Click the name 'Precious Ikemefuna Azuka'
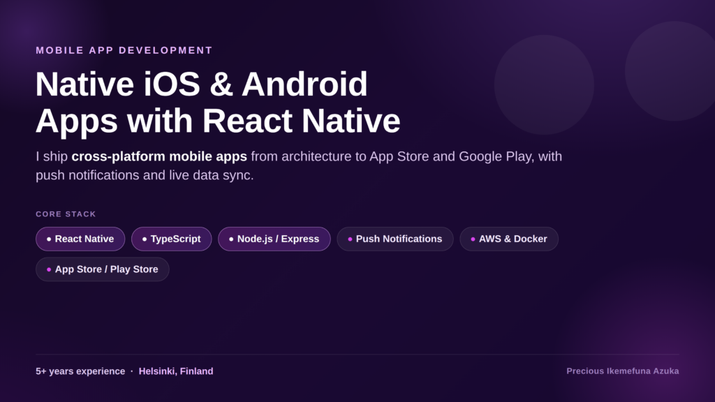 [x=622, y=371]
